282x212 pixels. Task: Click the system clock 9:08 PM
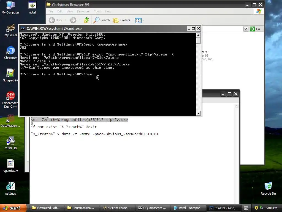[272, 208]
